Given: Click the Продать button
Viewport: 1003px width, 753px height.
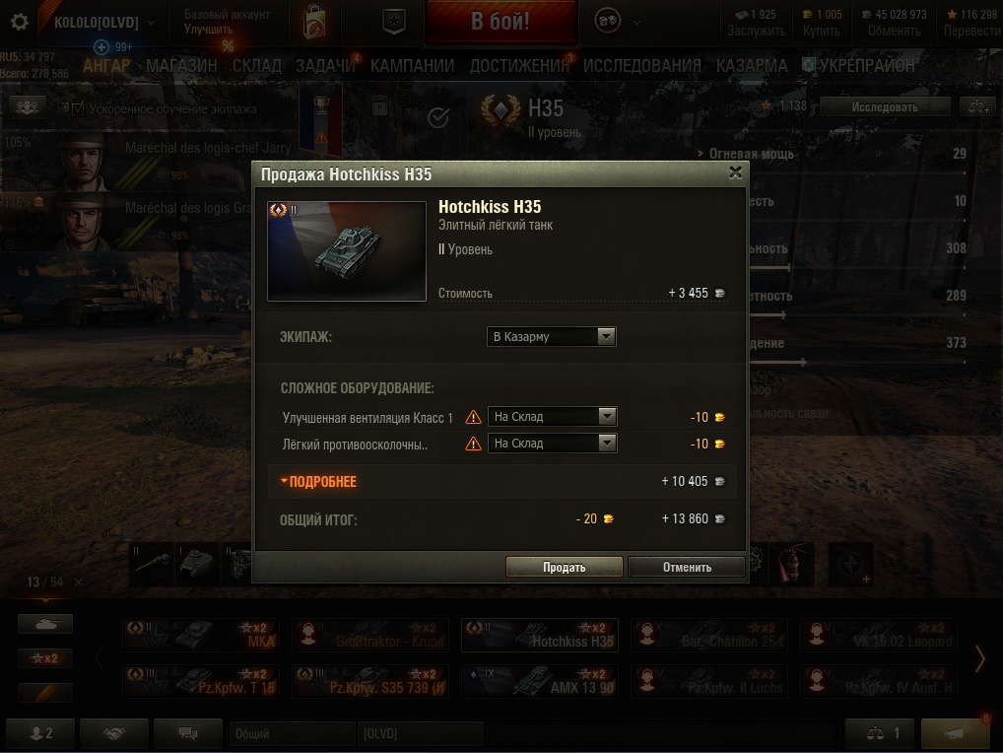Looking at the screenshot, I should coord(565,567).
